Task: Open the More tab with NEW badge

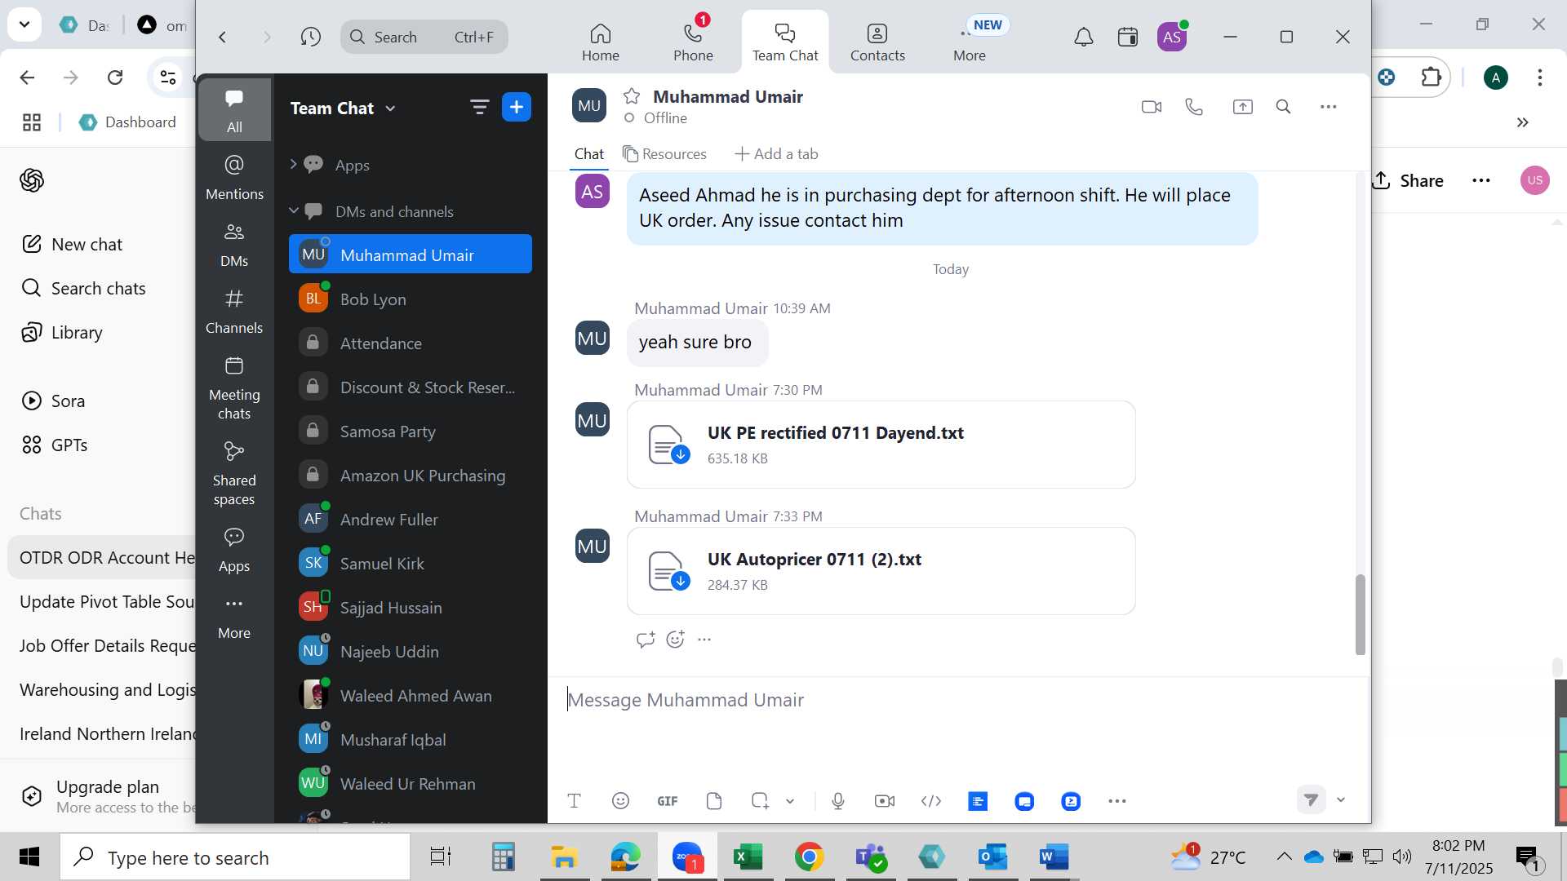Action: pyautogui.click(x=970, y=42)
